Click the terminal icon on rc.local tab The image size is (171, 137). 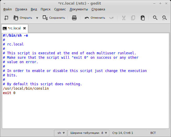coord(5,29)
